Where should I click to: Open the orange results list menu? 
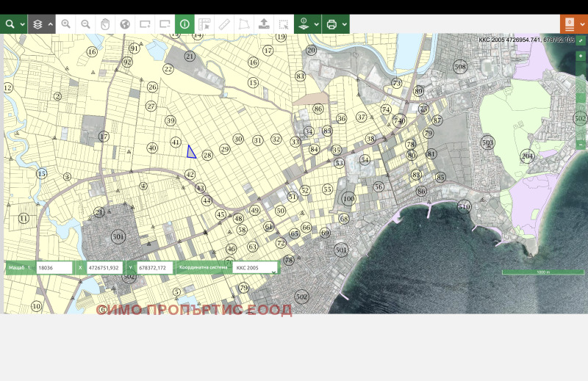tap(570, 24)
